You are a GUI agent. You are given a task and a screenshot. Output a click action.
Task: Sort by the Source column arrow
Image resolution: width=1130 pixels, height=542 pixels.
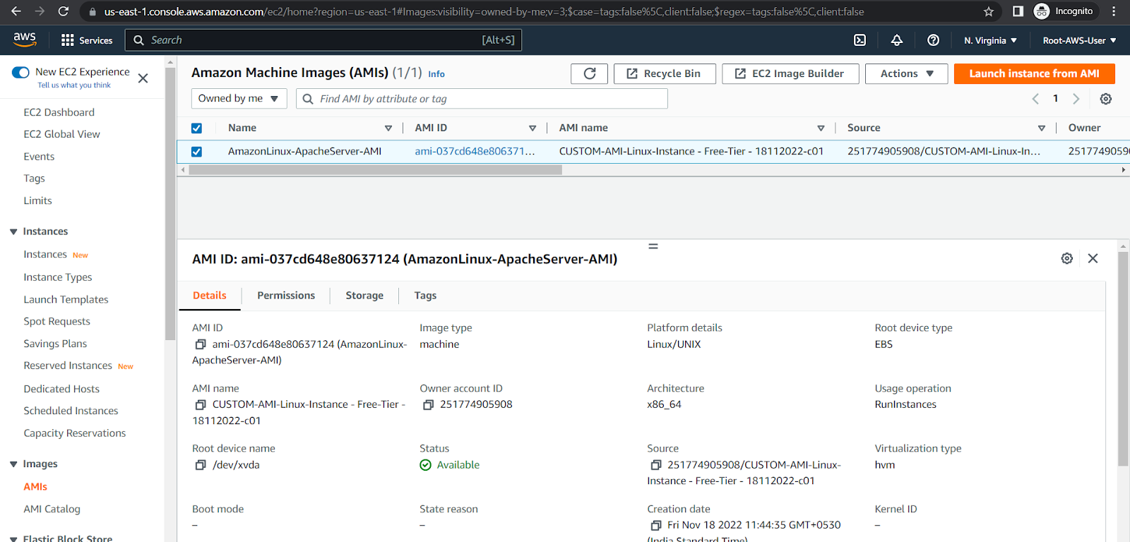click(1041, 128)
